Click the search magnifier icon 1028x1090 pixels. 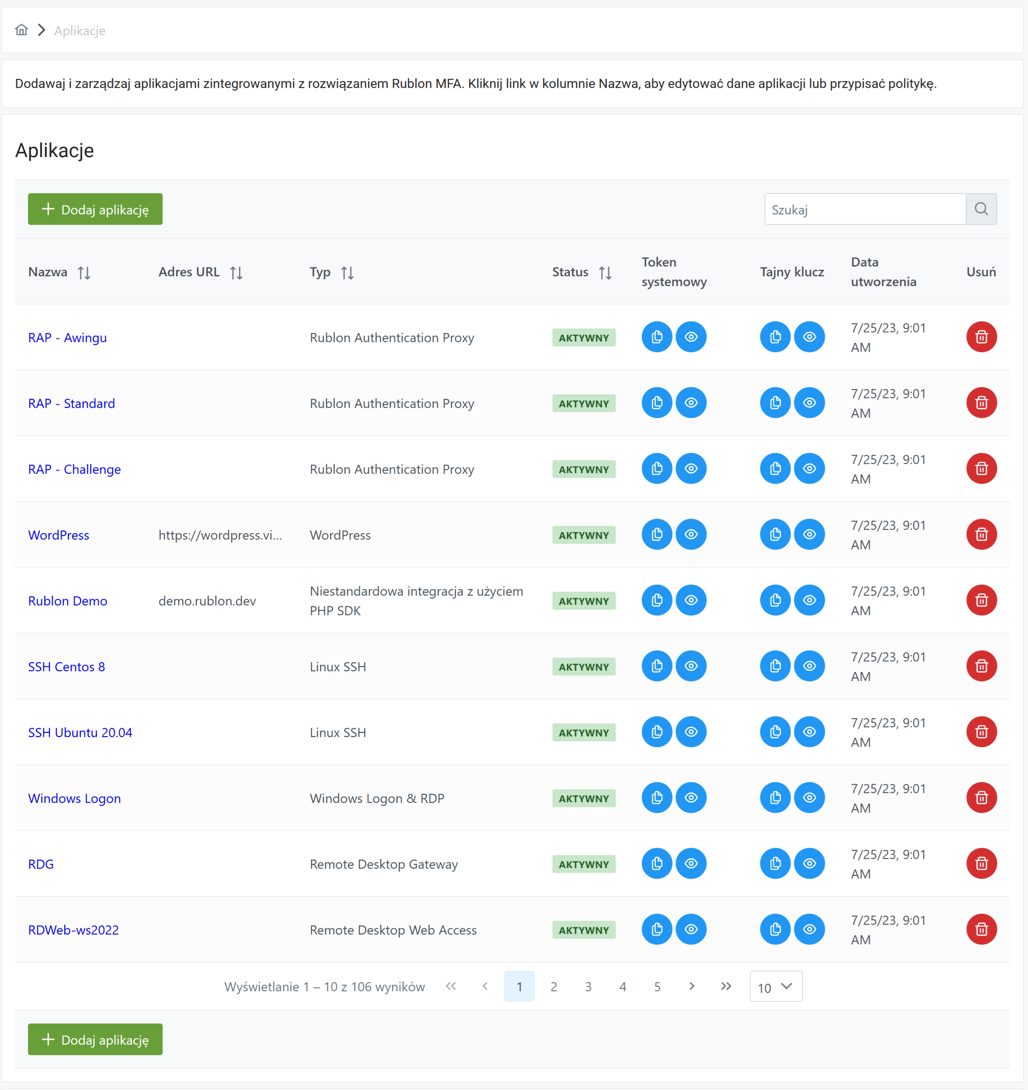pyautogui.click(x=982, y=209)
